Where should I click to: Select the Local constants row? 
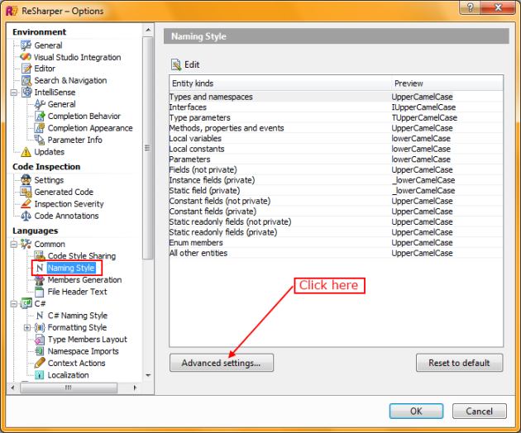(336, 149)
